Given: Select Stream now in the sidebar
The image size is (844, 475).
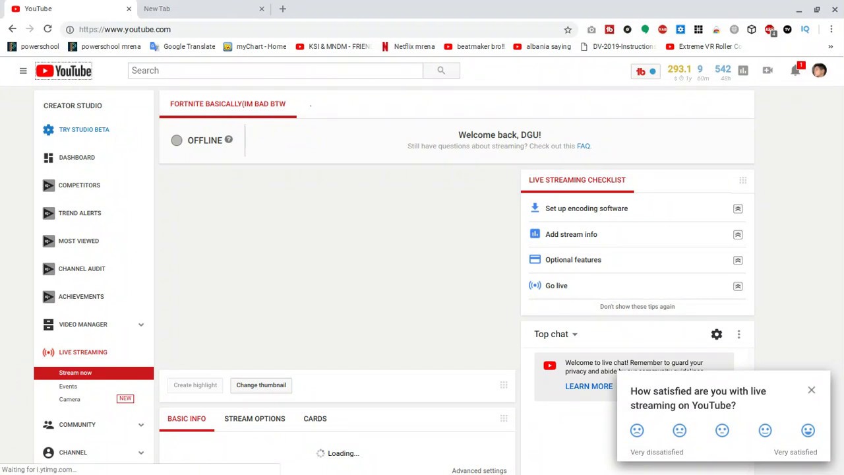Looking at the screenshot, I should tap(94, 373).
